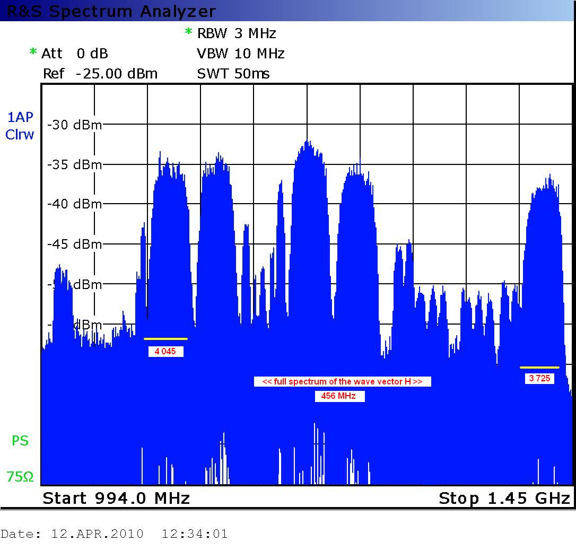Click the green PS indicator
Screen dimensions: 576x559
click(x=20, y=441)
